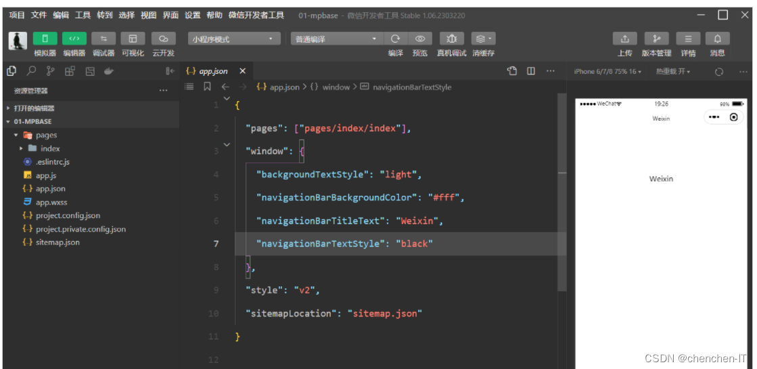Toggle the editor (编辑器) panel button
The width and height of the screenshot is (757, 369).
click(74, 39)
